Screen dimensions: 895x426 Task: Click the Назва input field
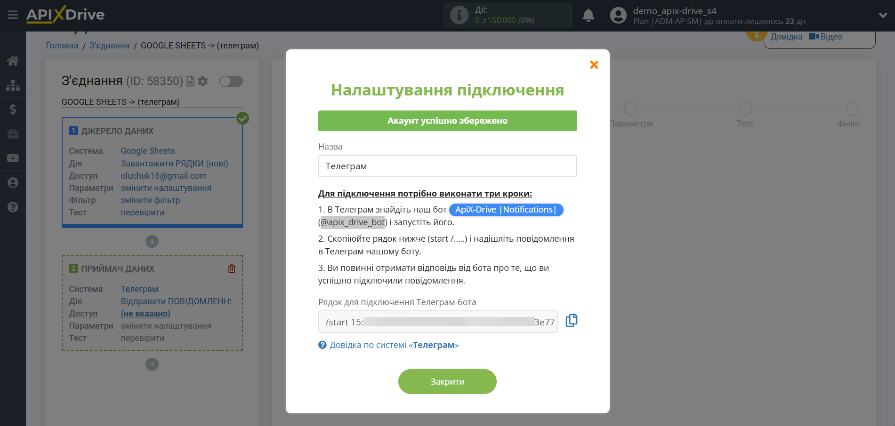click(x=447, y=166)
